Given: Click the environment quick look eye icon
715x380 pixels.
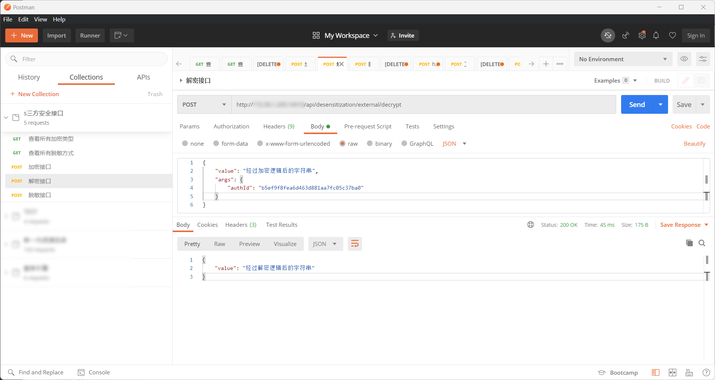Looking at the screenshot, I should 684,59.
